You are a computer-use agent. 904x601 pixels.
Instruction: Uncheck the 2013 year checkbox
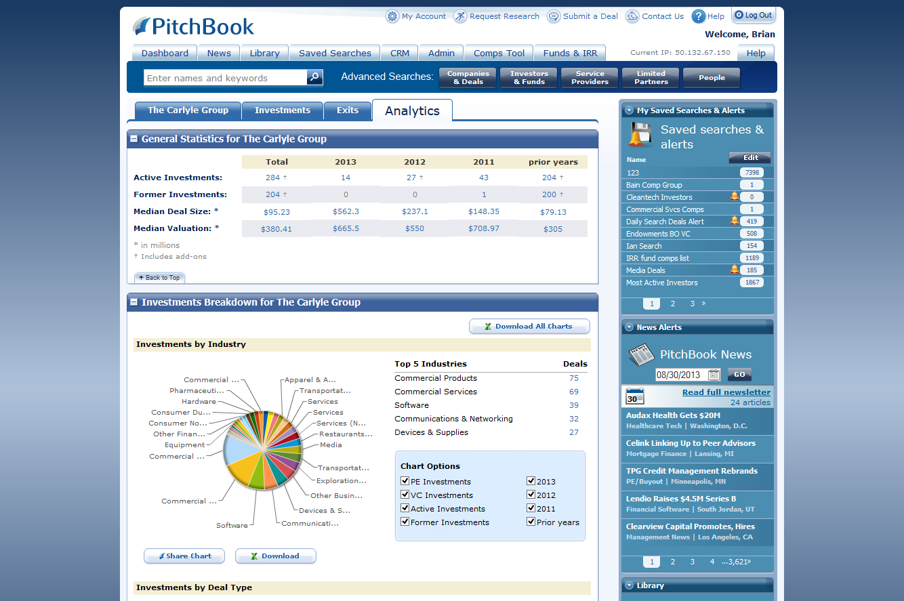coord(531,481)
